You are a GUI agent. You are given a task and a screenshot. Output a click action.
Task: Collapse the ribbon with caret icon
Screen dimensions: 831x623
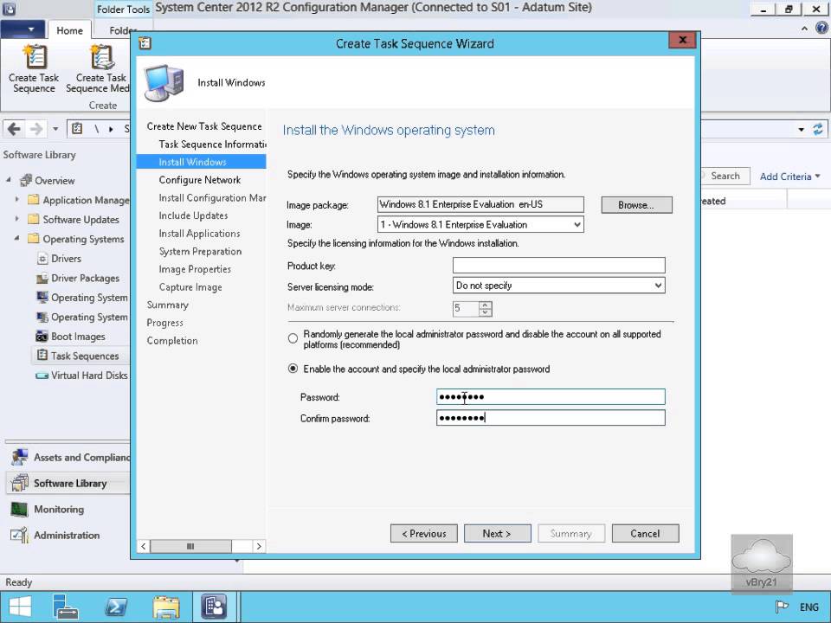804,29
